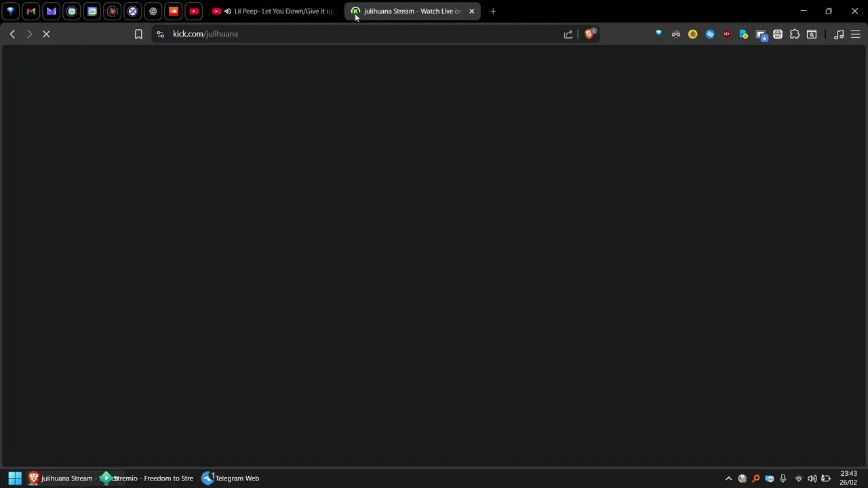Stop loading the Kick page
The image size is (868, 488).
[x=46, y=34]
